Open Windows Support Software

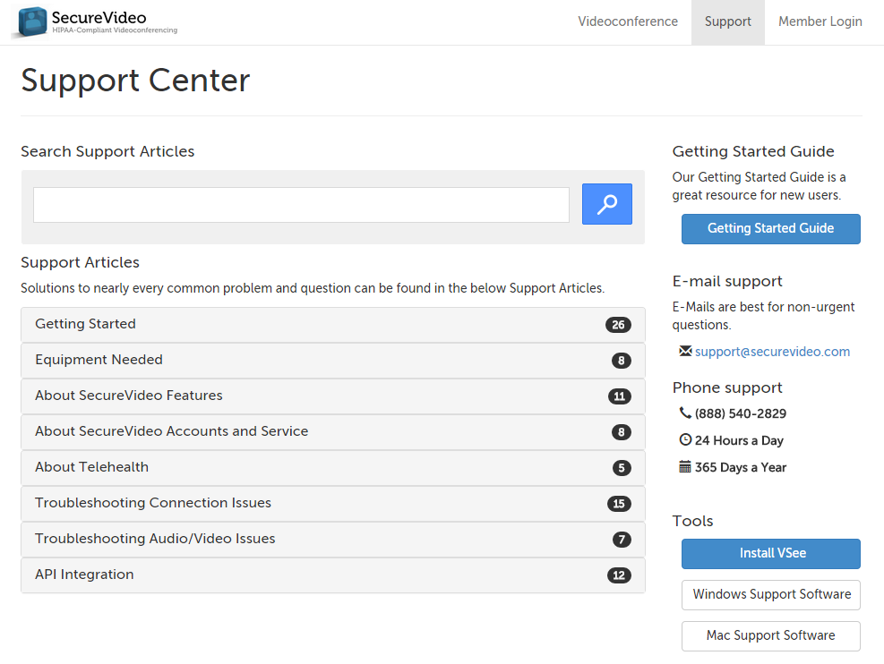(x=770, y=595)
